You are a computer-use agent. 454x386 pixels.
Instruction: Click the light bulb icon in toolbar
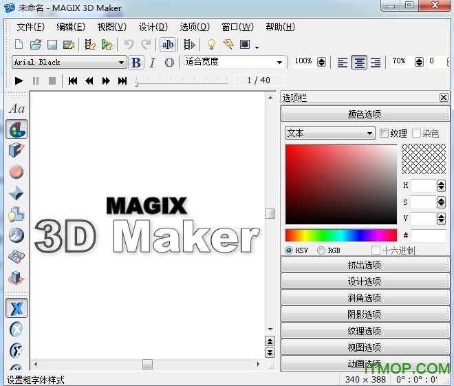click(211, 44)
